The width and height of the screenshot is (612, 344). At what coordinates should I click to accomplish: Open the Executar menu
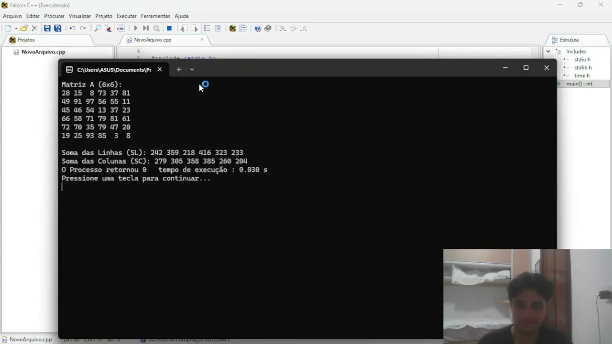tap(127, 16)
